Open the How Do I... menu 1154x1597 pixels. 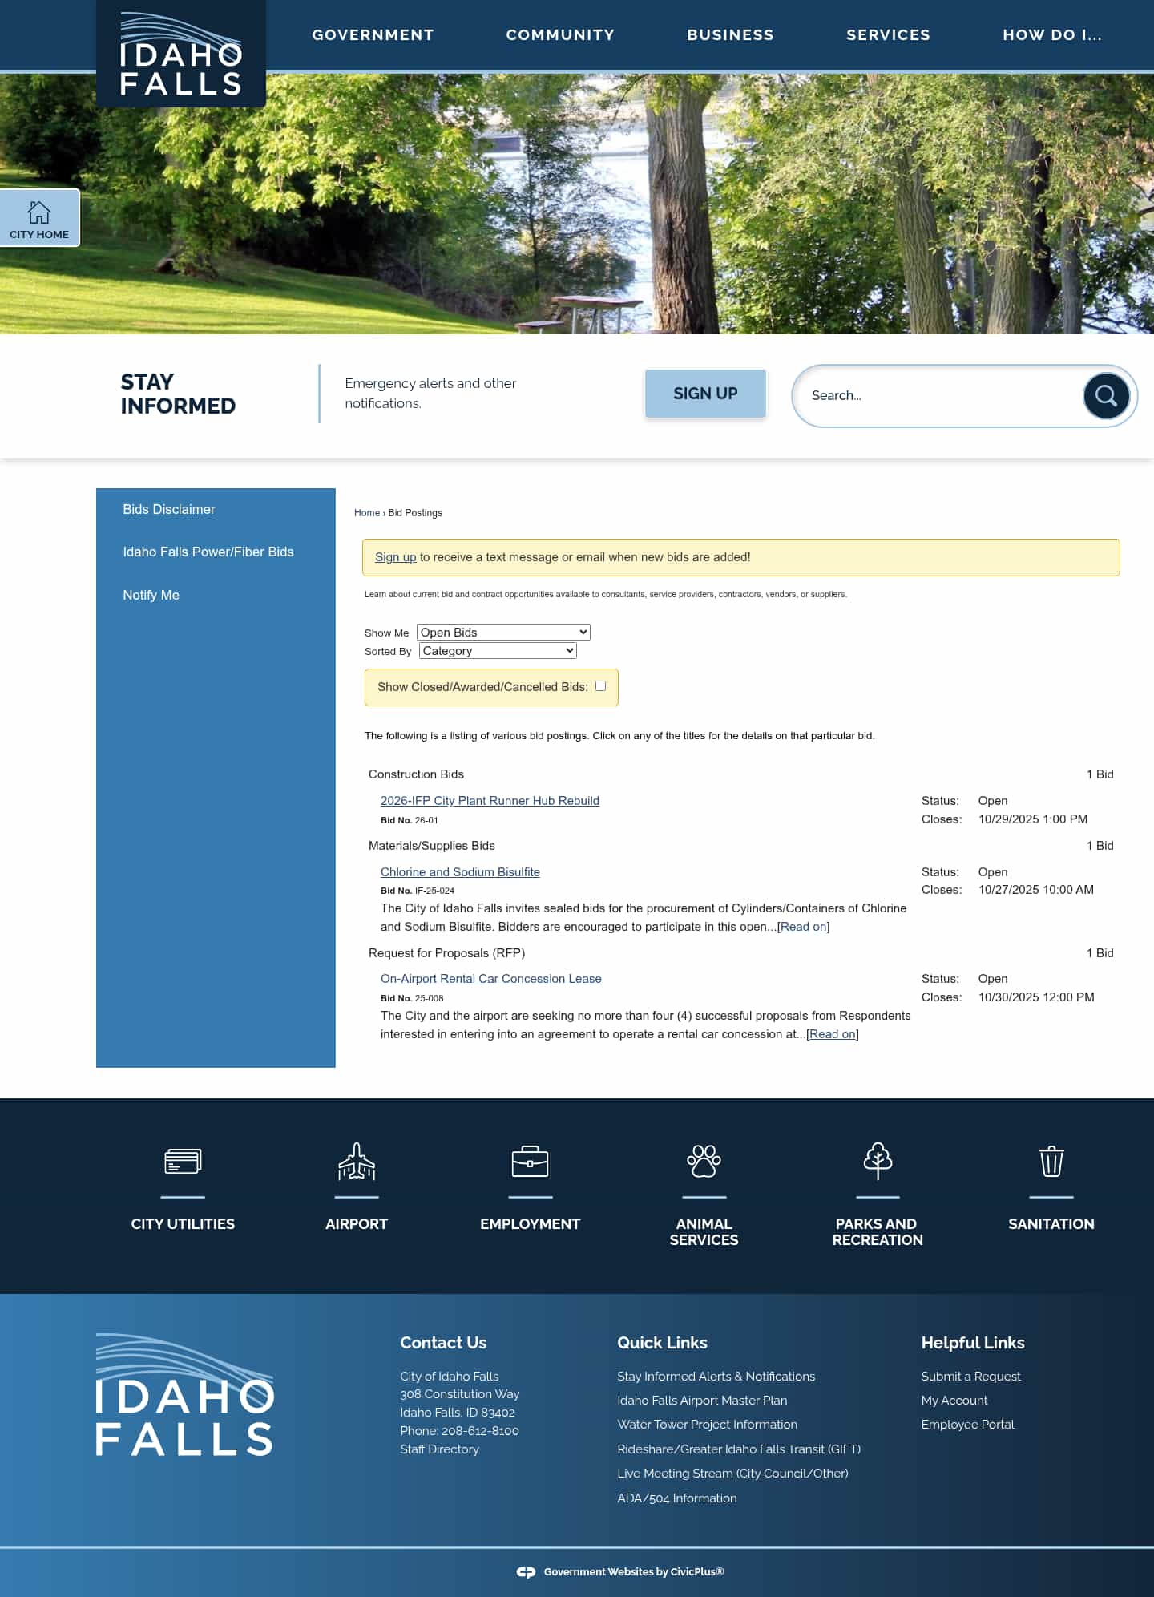click(1052, 35)
